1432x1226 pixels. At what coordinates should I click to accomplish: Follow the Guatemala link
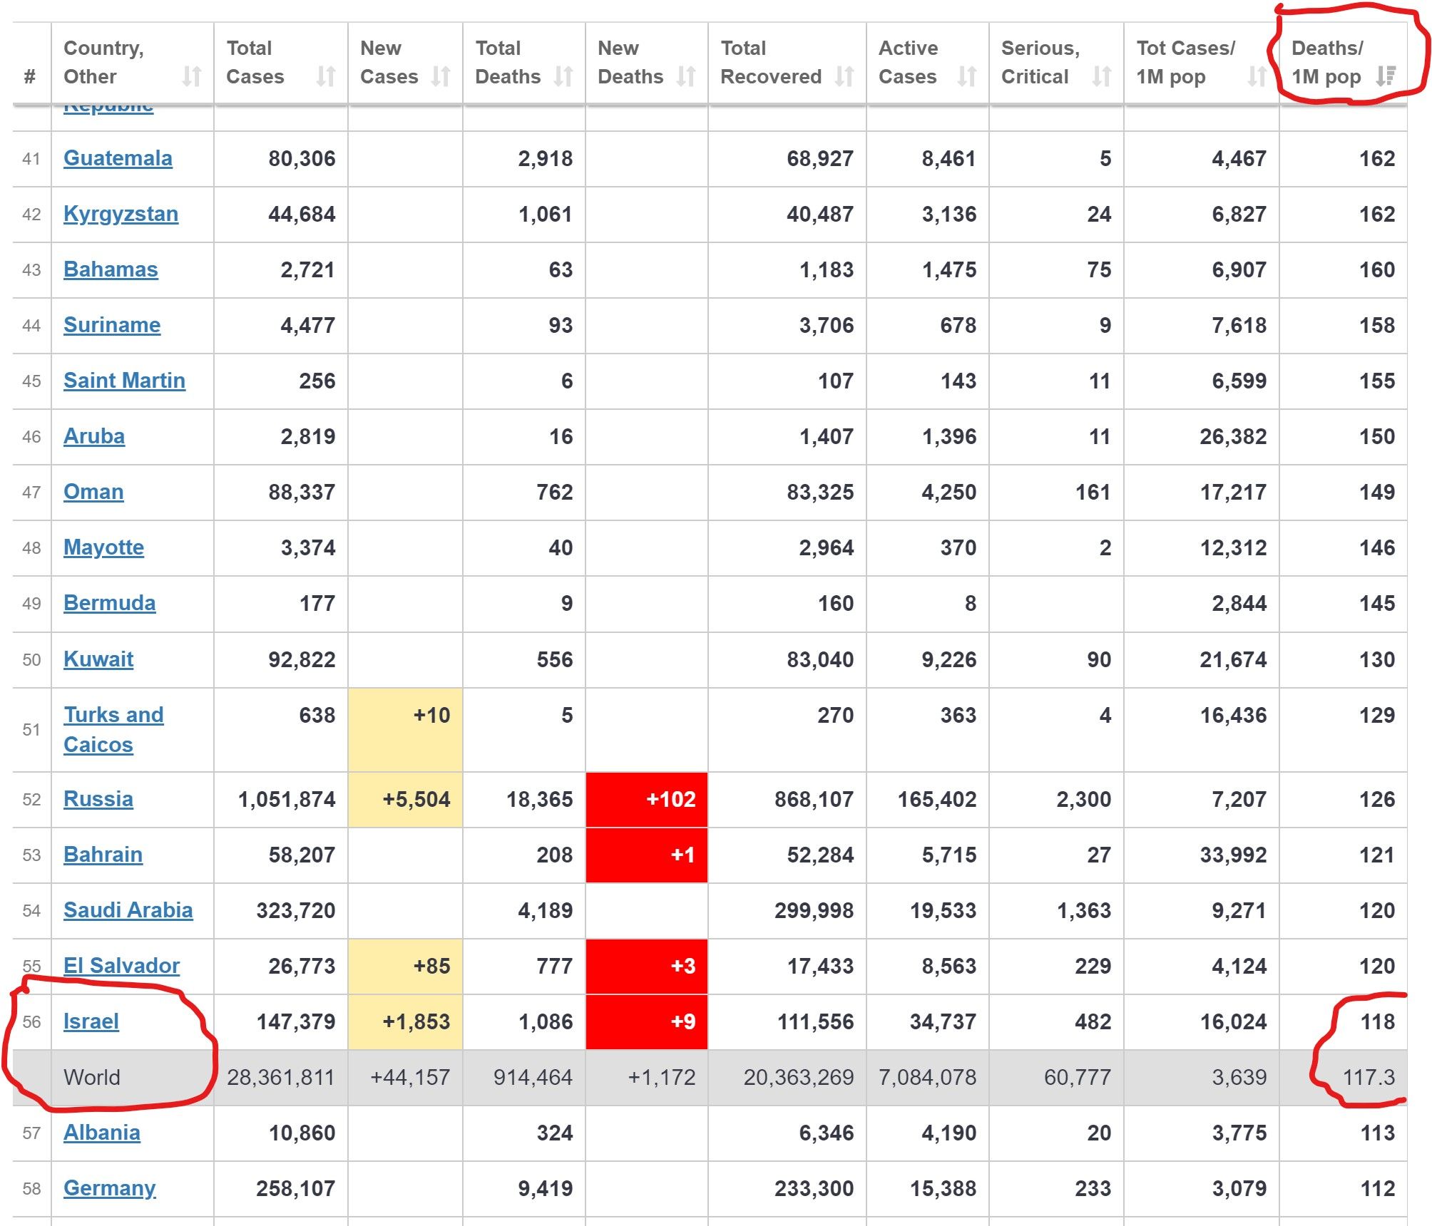click(118, 158)
